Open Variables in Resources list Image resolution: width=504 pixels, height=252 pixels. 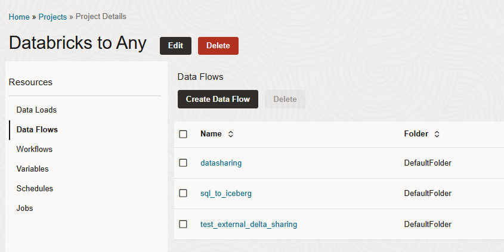(33, 169)
